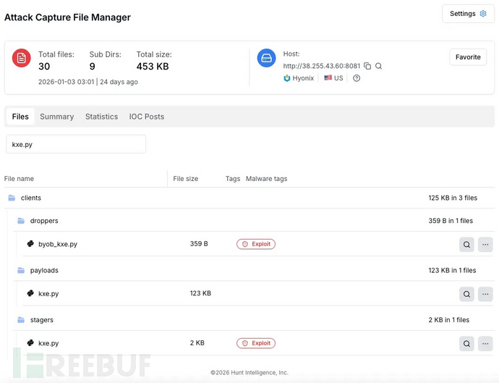The image size is (499, 383).
Task: Copy the host URL with copy icon
Action: (x=367, y=66)
